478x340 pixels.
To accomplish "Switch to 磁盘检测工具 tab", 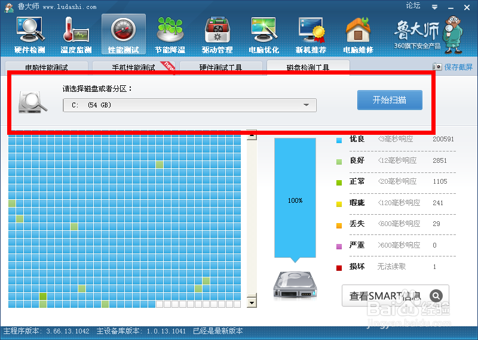I will coord(308,67).
